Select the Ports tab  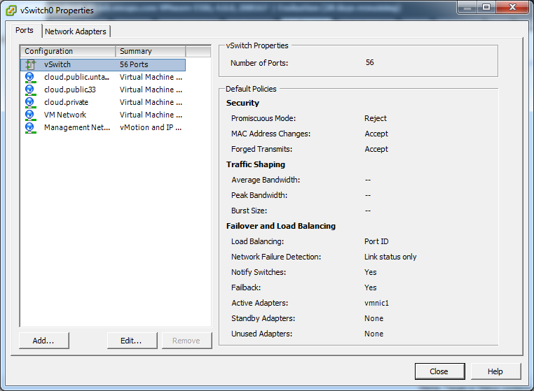tap(25, 31)
